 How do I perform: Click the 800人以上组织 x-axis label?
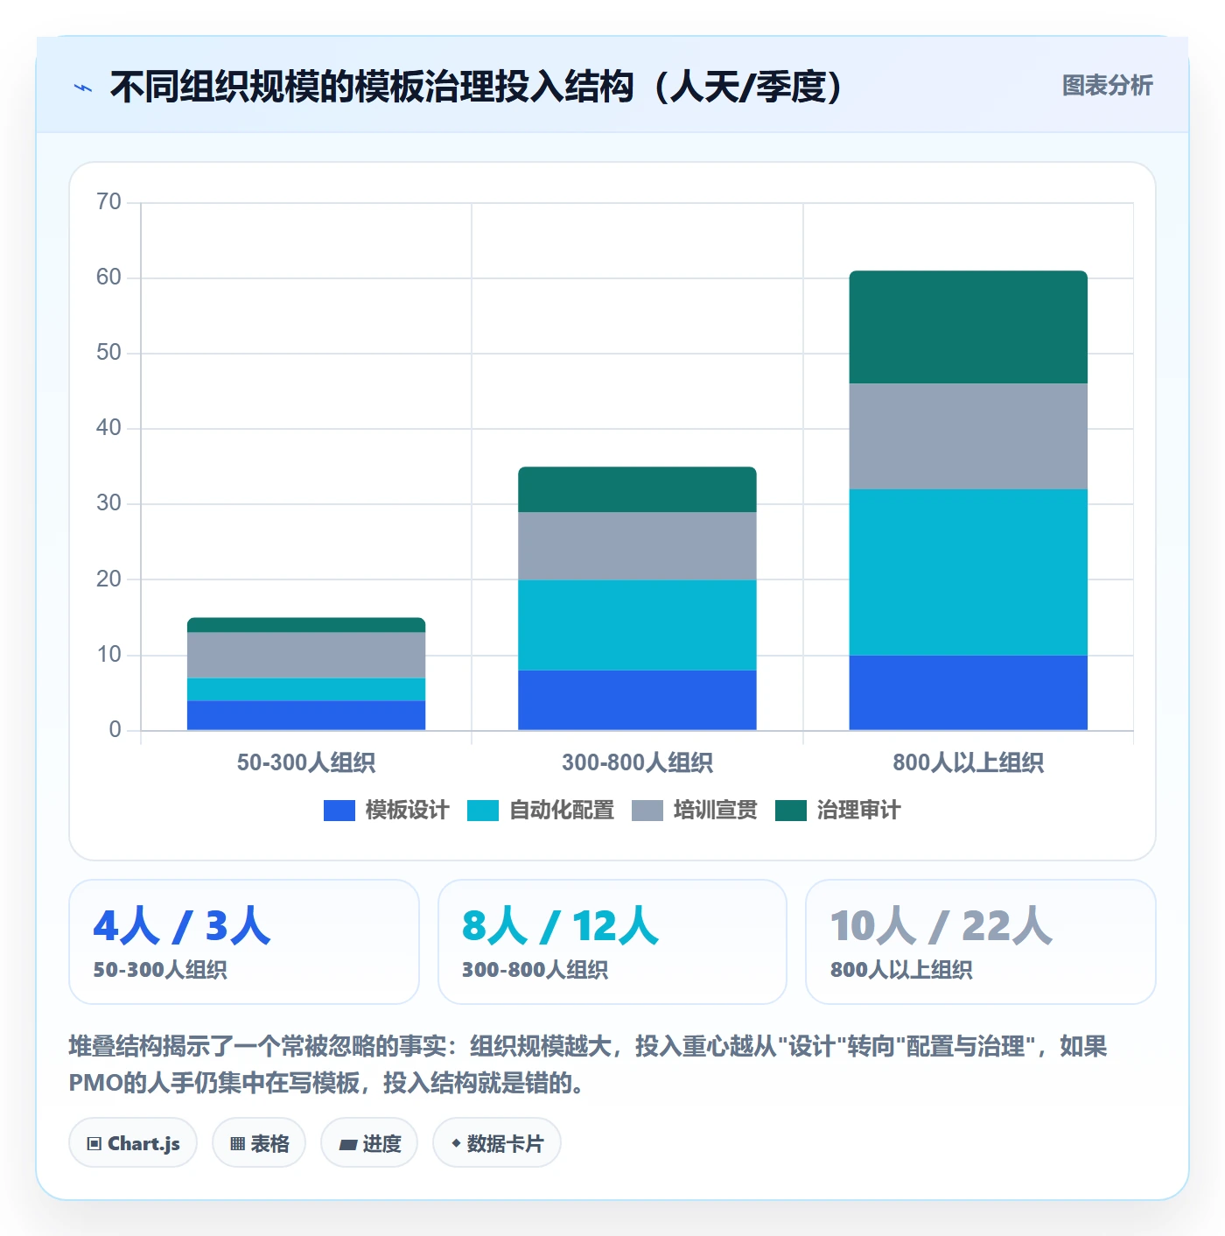tap(969, 762)
